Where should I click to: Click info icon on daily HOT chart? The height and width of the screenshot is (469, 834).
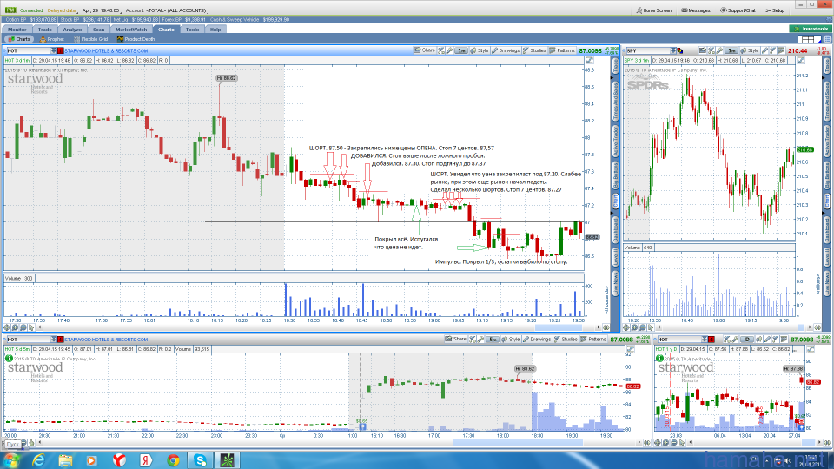[x=660, y=359]
